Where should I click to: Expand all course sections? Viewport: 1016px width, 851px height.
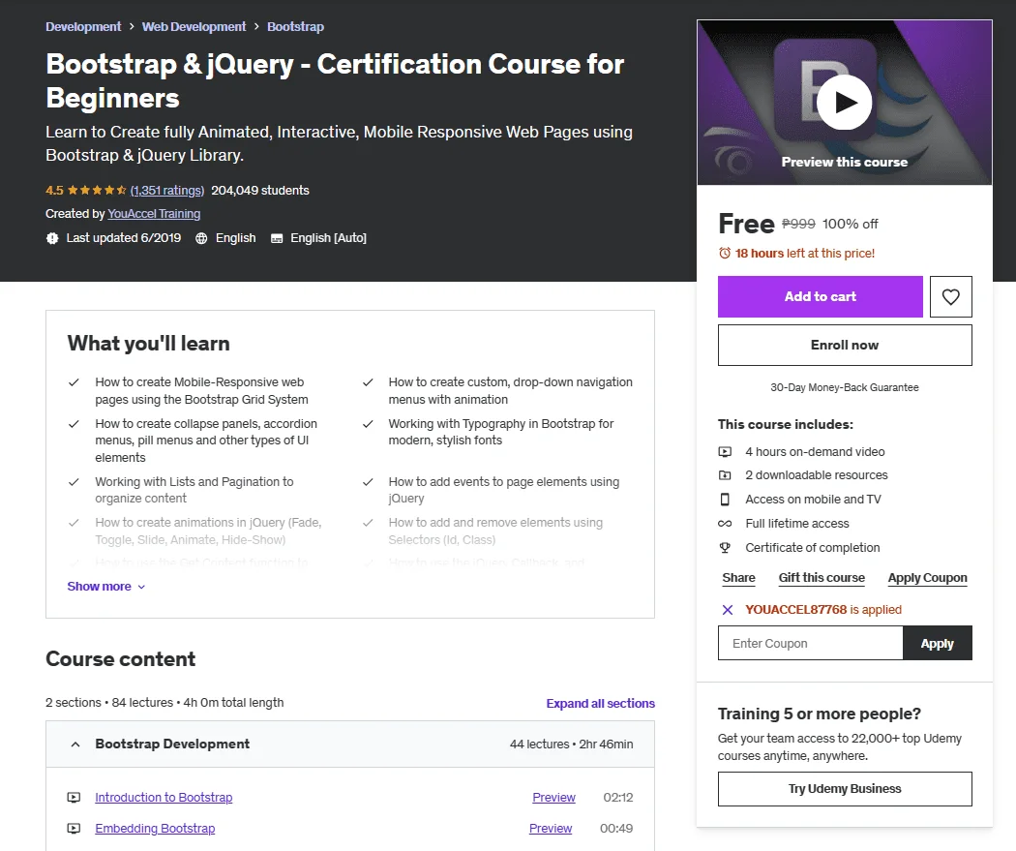coord(600,703)
